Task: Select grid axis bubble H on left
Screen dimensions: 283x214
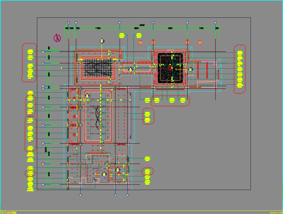Action: point(43,107)
